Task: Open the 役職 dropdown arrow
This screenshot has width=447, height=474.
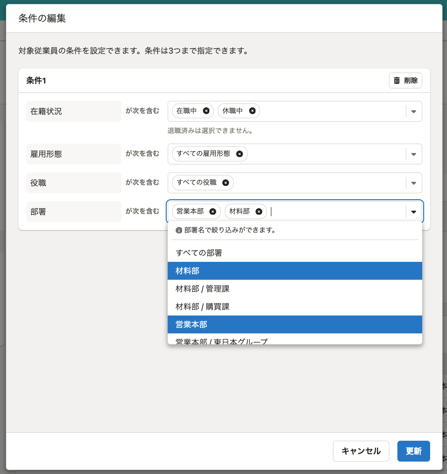Action: 414,183
